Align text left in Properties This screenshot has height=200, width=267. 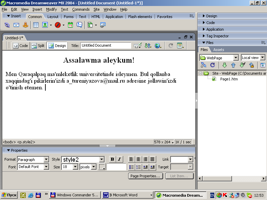coord(131,159)
